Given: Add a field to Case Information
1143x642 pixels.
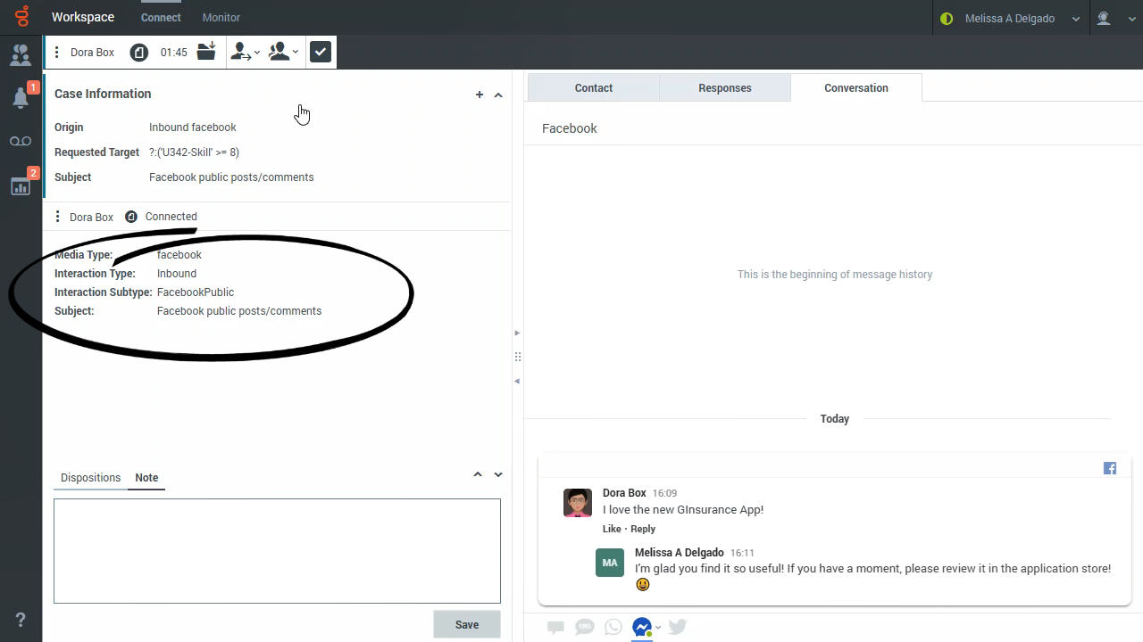Looking at the screenshot, I should [x=480, y=95].
